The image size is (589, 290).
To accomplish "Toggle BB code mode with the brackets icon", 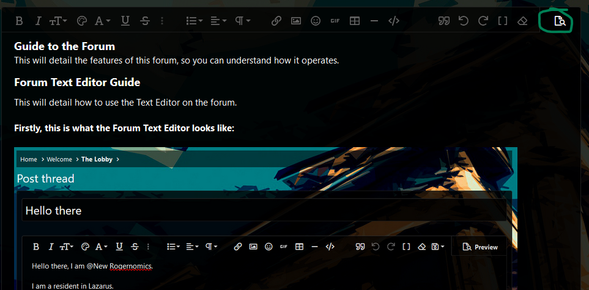I will coord(503,21).
